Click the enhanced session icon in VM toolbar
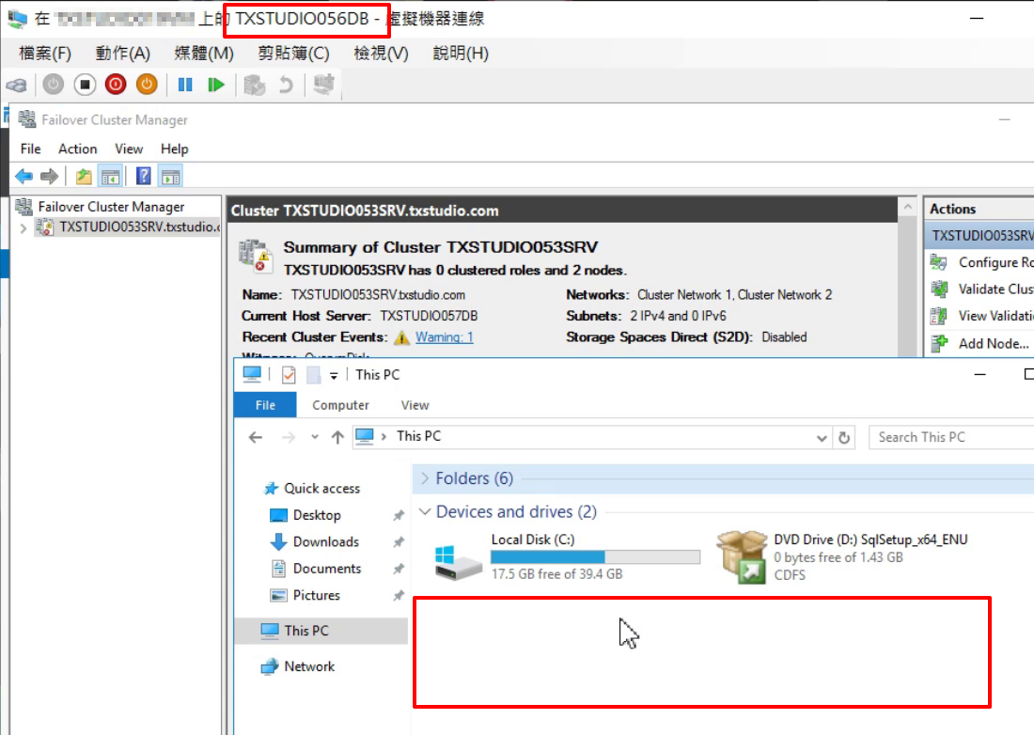 [323, 85]
